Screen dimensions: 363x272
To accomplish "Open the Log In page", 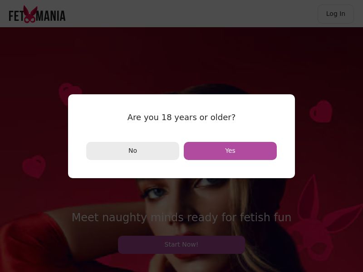I will click(x=335, y=14).
